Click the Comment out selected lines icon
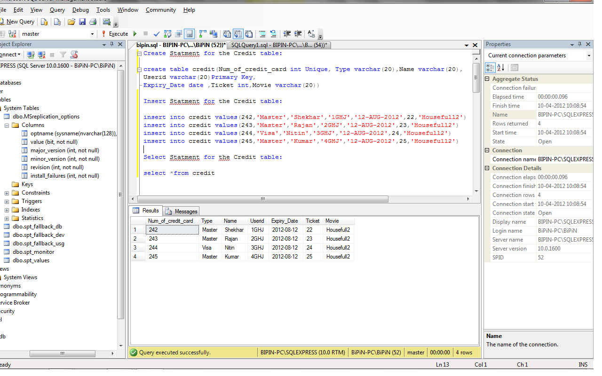This screenshot has width=602, height=376. [262, 33]
